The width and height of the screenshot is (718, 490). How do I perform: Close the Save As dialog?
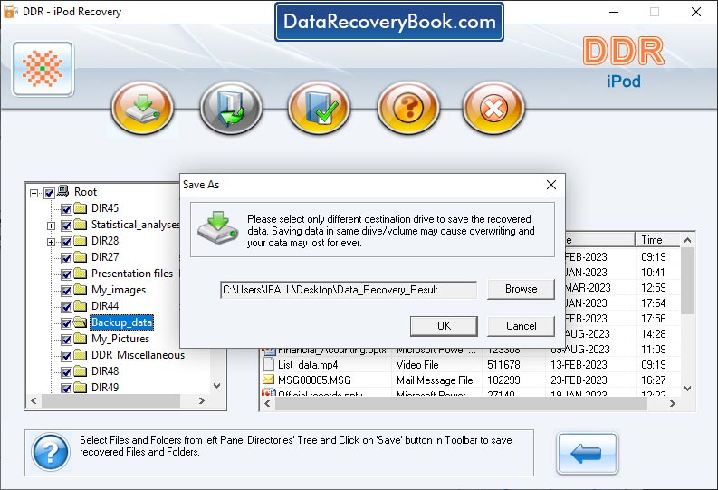[551, 185]
